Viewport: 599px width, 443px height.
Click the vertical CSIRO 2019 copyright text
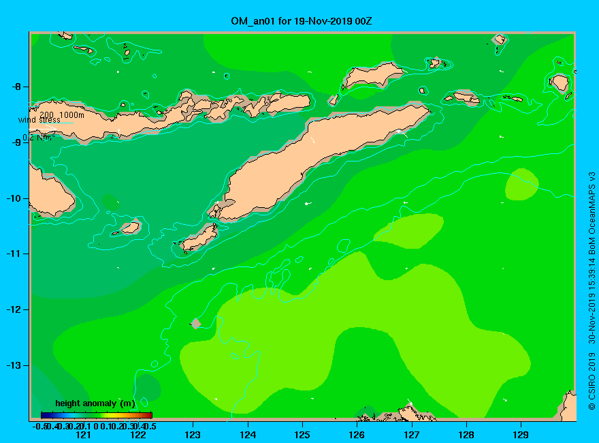592,291
